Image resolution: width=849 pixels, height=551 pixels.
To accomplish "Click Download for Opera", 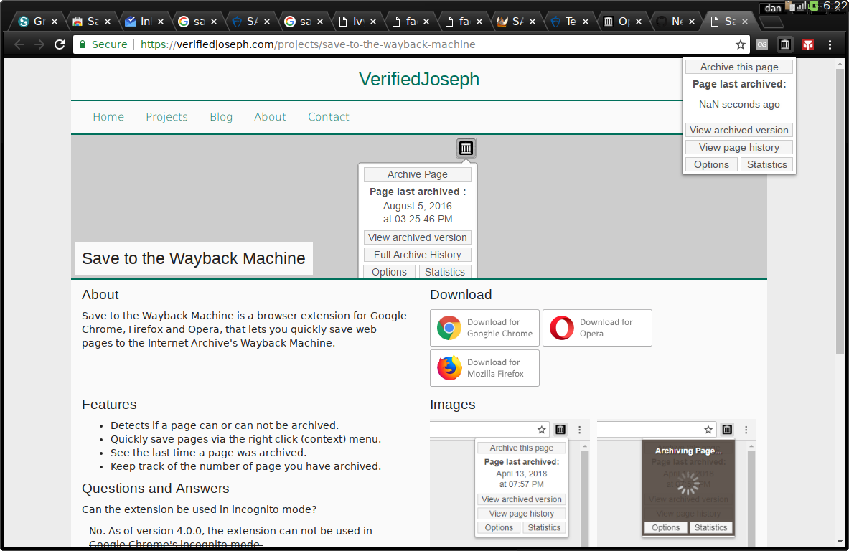I will pyautogui.click(x=597, y=328).
